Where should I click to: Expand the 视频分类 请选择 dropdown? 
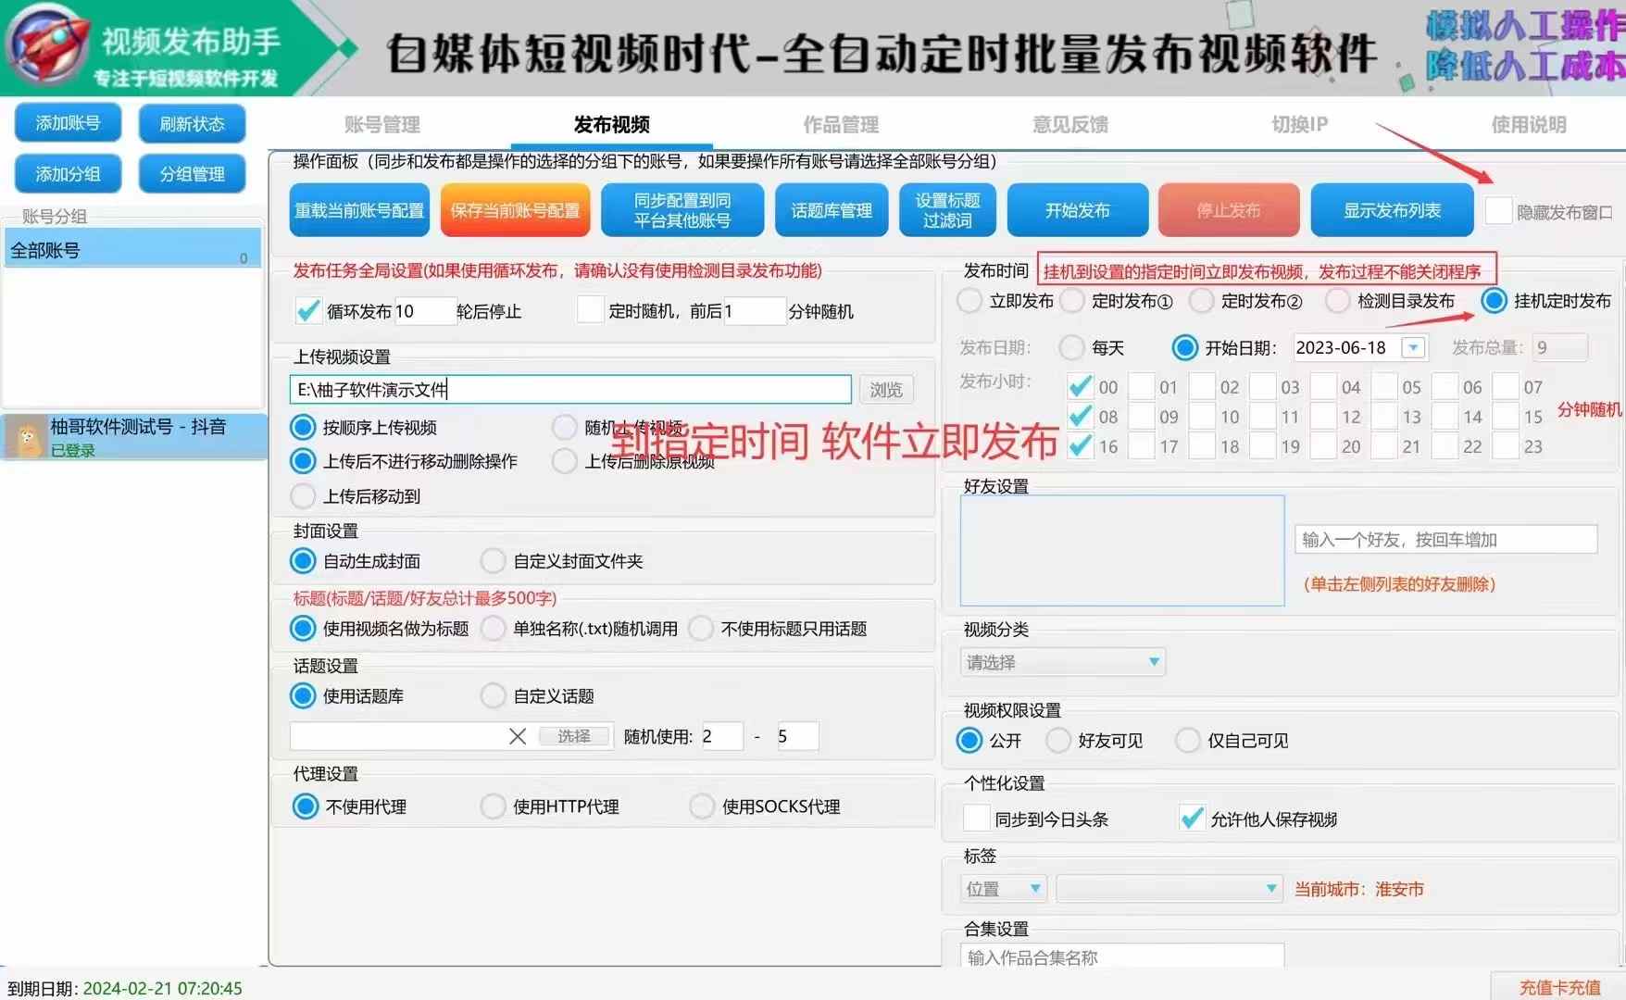tap(1063, 662)
